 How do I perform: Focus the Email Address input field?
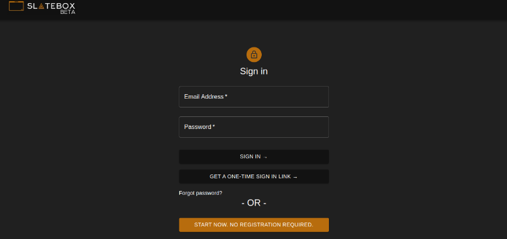point(254,97)
